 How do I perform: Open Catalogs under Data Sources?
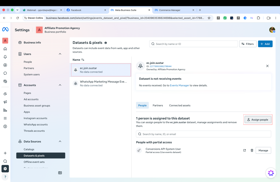coord(29,149)
